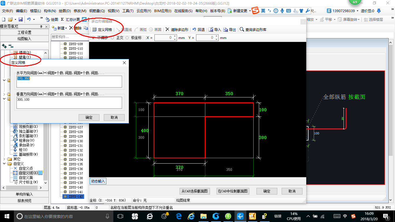Click the 单构件输入 navigation button
Screen dimensions: 395x222
[x=24, y=194]
